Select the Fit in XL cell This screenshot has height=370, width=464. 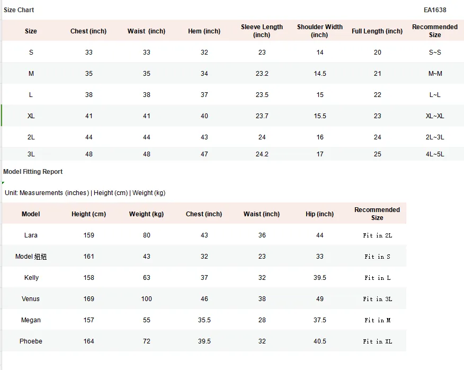coord(377,341)
